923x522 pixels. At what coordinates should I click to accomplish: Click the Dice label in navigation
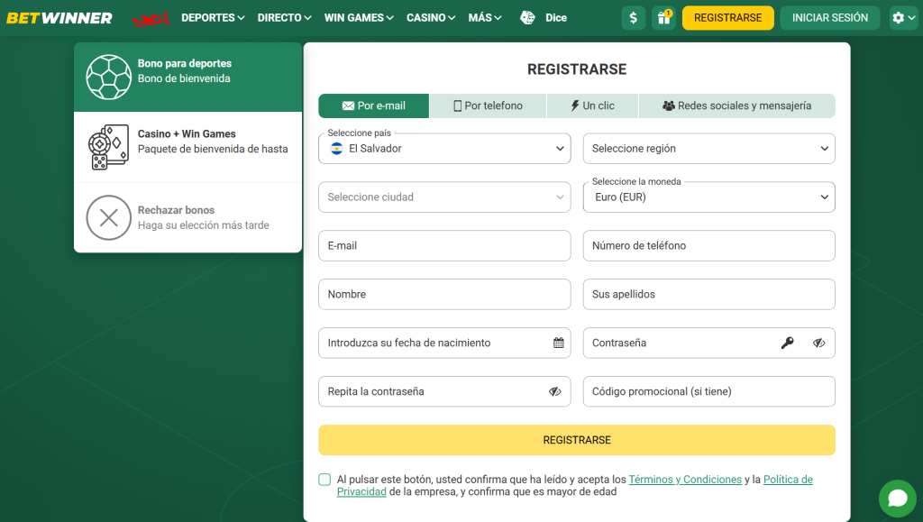[x=555, y=18]
